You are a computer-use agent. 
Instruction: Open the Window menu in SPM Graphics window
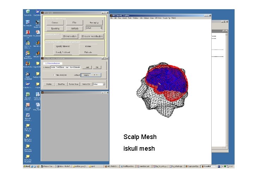[x=135, y=18]
